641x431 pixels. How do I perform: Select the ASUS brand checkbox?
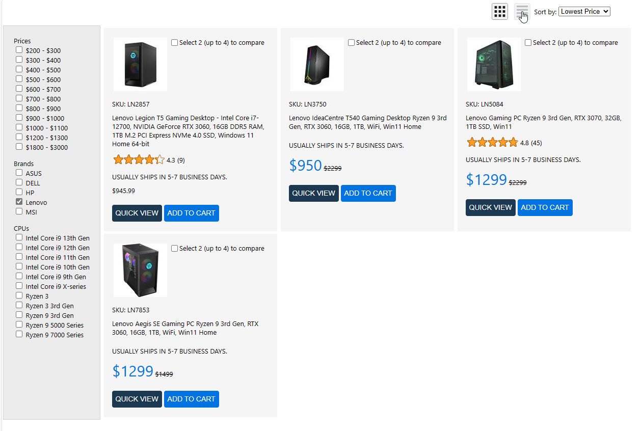tap(19, 173)
